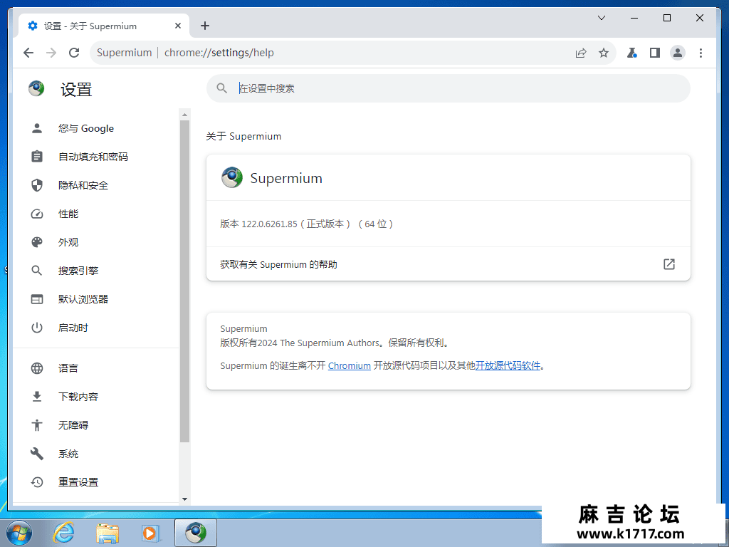This screenshot has height=547, width=729.
Task: Click the speedometer icon beside 性能
Action: (x=37, y=214)
